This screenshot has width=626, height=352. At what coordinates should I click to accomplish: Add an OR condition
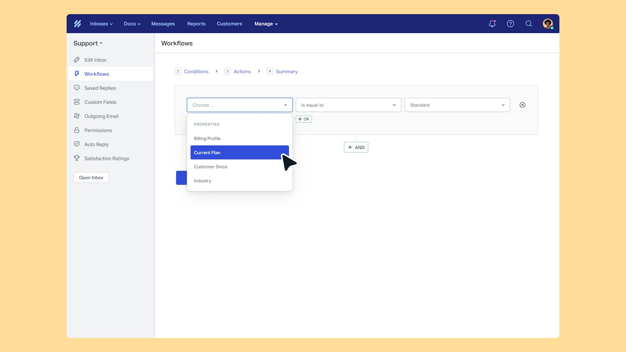pyautogui.click(x=304, y=119)
